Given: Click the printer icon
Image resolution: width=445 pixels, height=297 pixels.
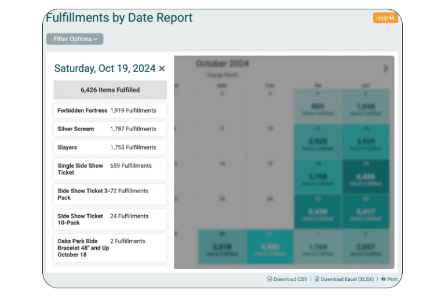Looking at the screenshot, I should [x=383, y=279].
